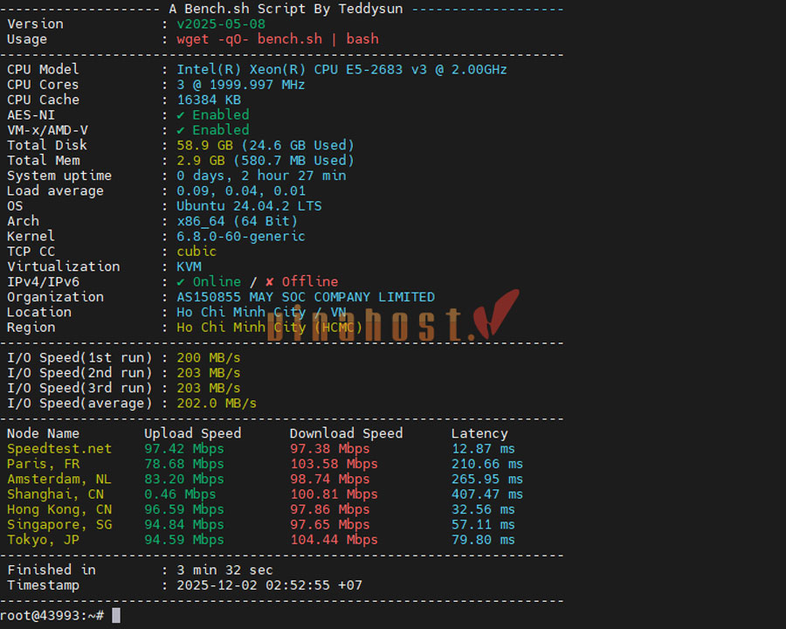
Task: Click the green checkmark before IPv4 Online
Action: pos(181,282)
